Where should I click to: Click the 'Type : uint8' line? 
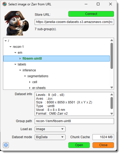click(45, 106)
